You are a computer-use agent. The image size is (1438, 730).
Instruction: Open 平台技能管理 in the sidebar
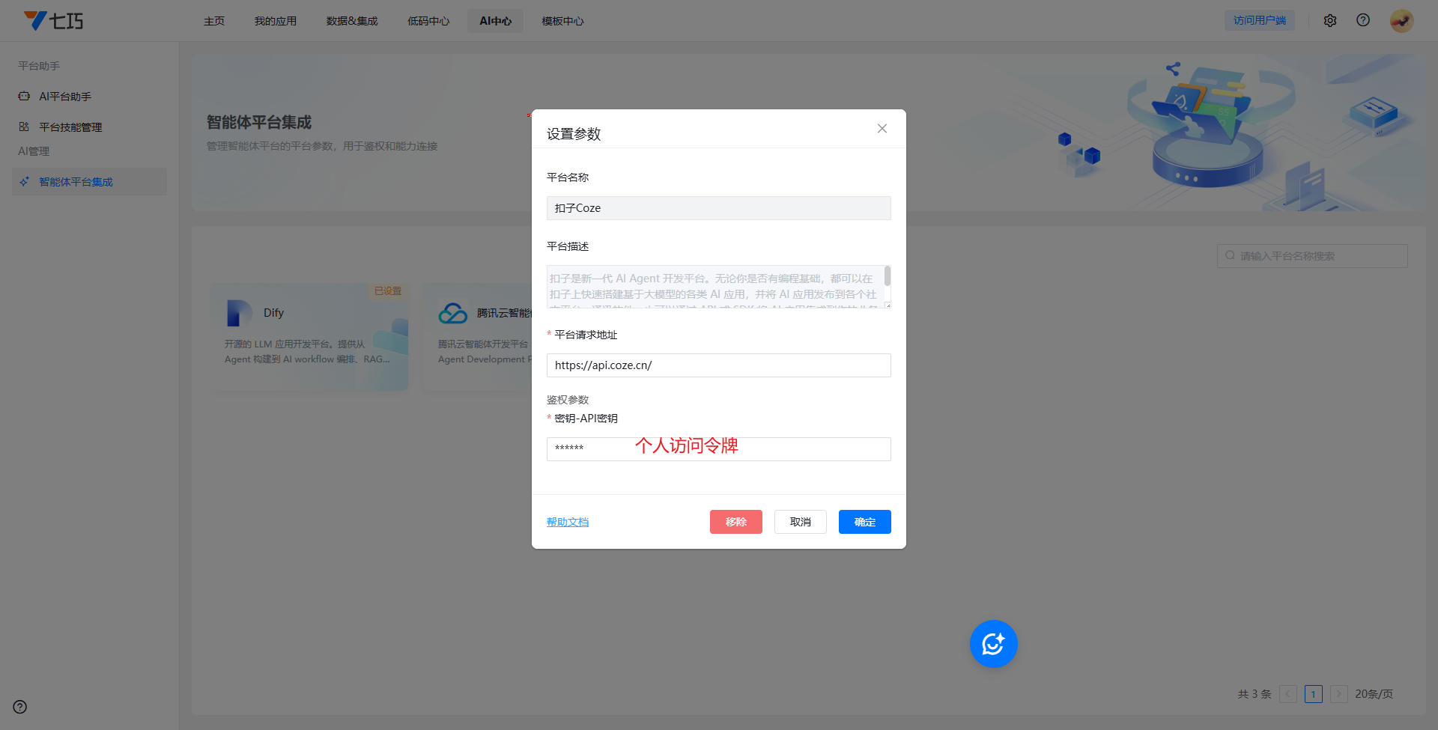point(70,127)
